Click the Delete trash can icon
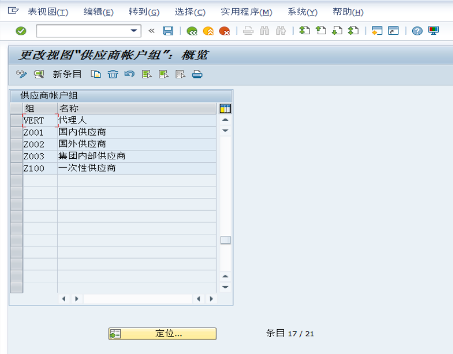Viewport: 453px width, 354px height. 113,74
